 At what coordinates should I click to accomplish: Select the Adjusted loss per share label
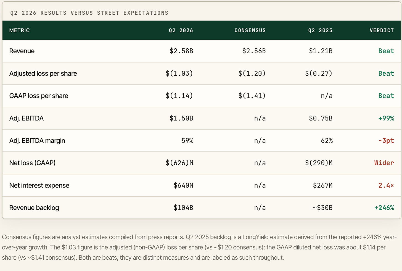click(x=43, y=73)
